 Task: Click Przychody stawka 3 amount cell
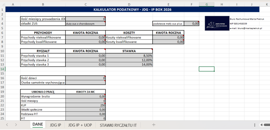tap(86, 64)
